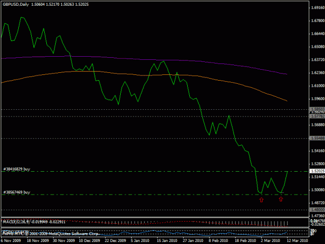Screen dimensions: 325x244
Task: Click the 10 Dec 2009 date label
Action: (x=89, y=240)
